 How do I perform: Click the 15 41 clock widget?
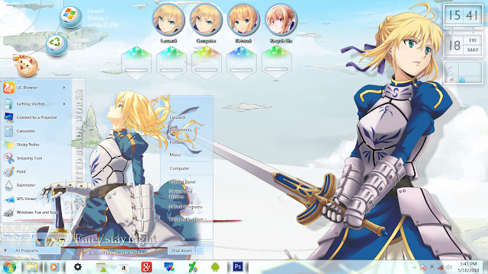463,15
